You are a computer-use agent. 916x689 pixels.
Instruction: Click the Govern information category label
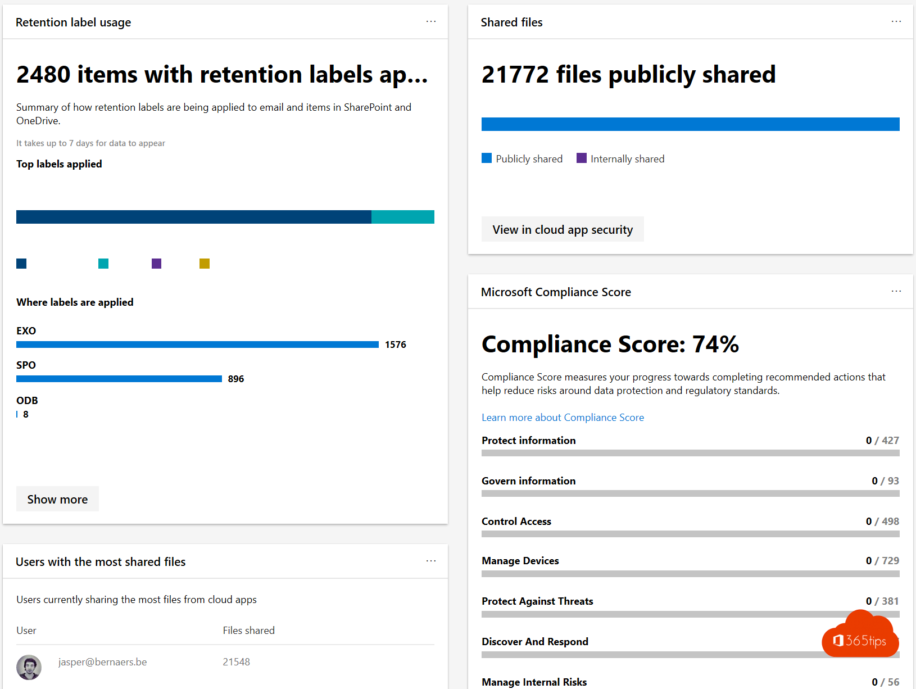pos(529,481)
